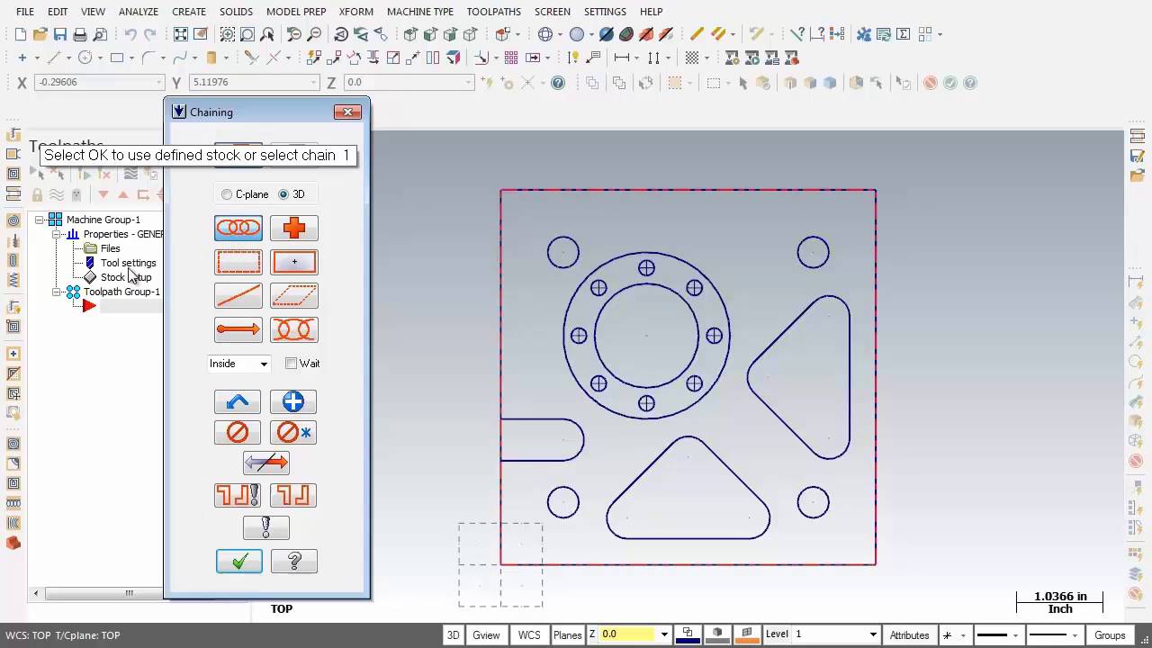
Task: Select Tool settings in the tree
Action: [x=128, y=263]
